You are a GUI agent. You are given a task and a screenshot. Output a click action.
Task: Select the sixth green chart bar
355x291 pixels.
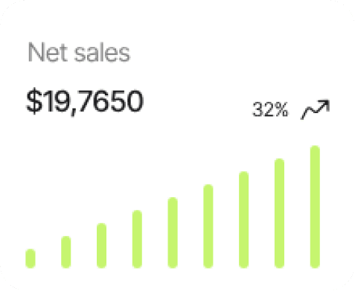pos(208,226)
